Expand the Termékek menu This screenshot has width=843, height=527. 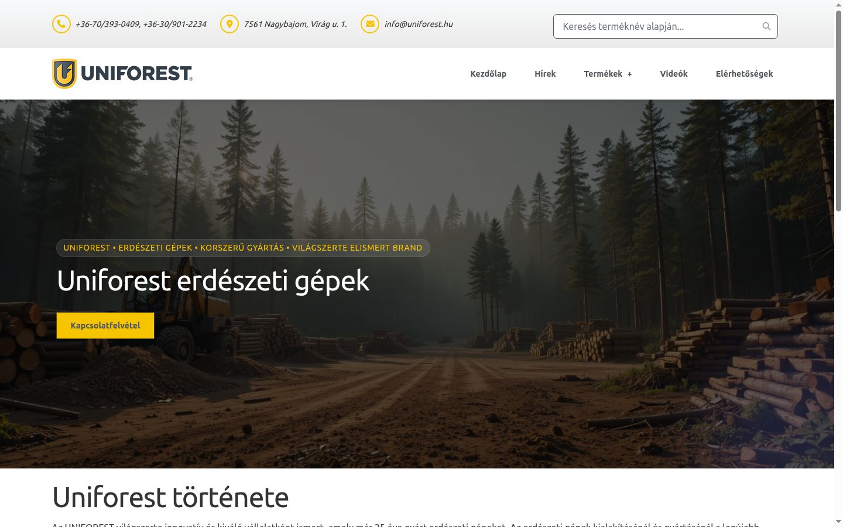click(x=608, y=74)
